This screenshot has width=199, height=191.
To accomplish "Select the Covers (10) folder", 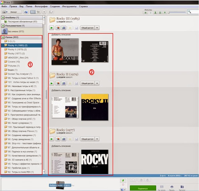I will (x=14, y=62).
